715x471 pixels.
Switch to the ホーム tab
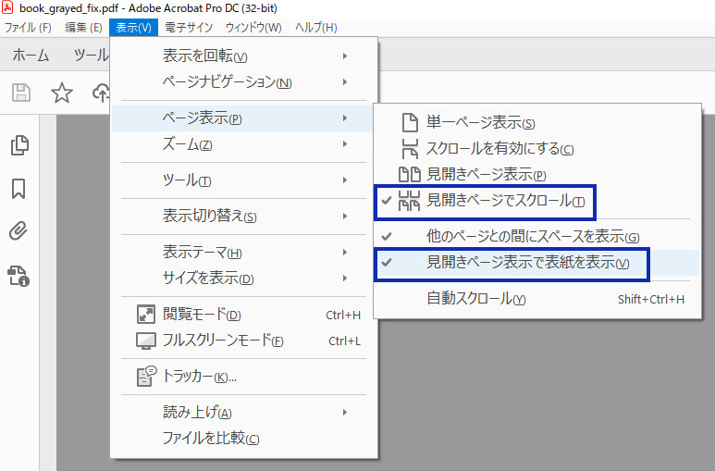click(31, 56)
